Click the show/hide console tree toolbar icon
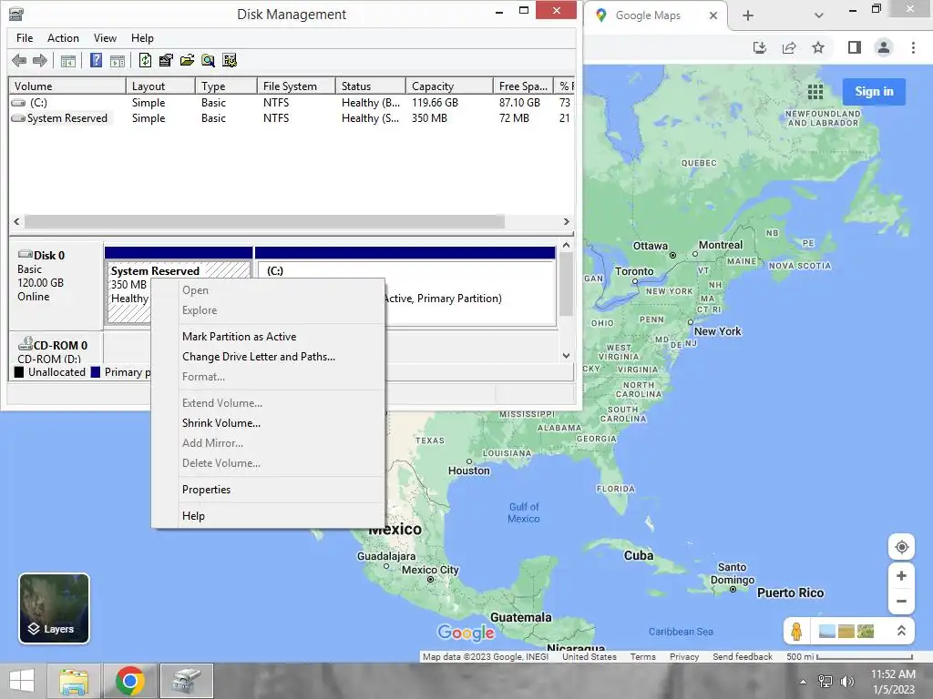Image resolution: width=933 pixels, height=699 pixels. (x=68, y=60)
